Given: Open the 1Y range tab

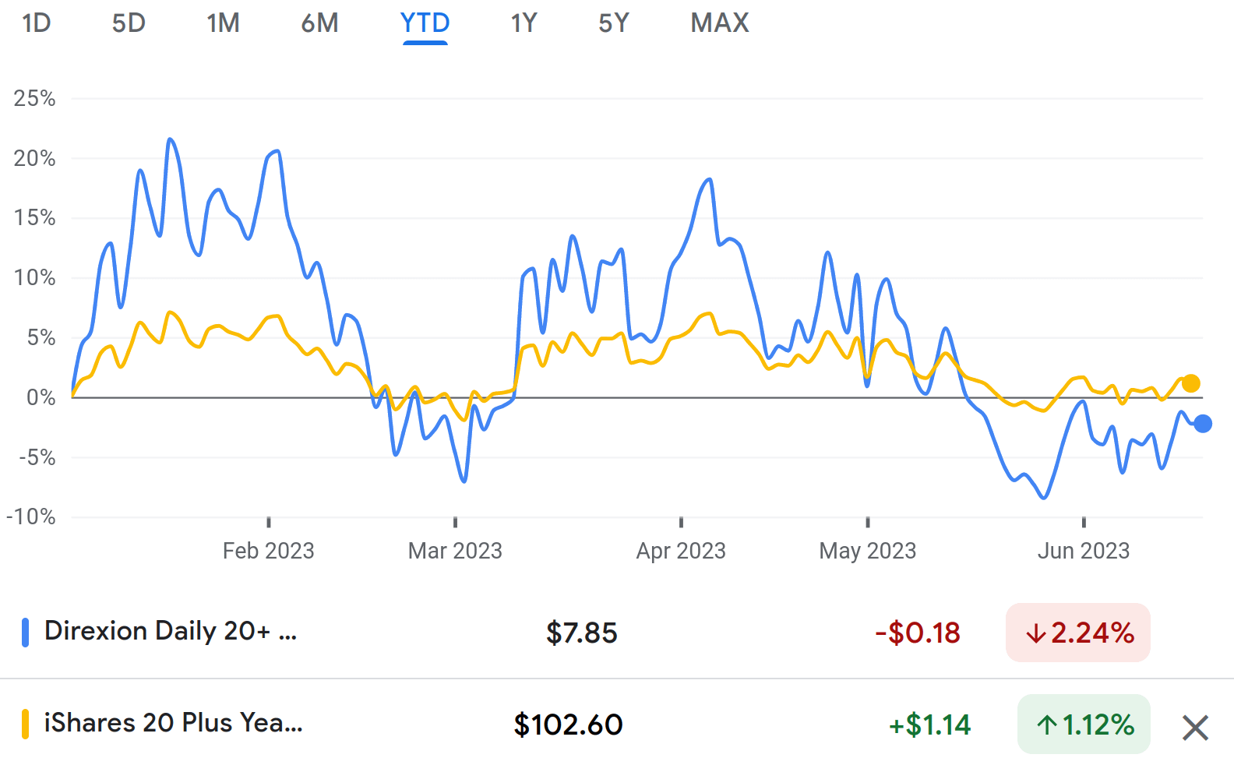Looking at the screenshot, I should coord(524,23).
